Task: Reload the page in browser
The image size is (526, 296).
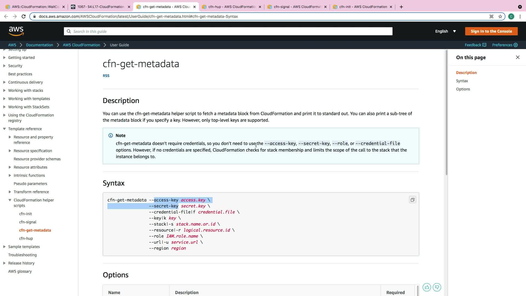Action: click(24, 16)
